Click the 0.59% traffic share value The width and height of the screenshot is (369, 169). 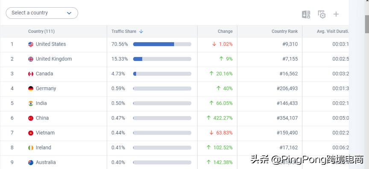(x=118, y=89)
